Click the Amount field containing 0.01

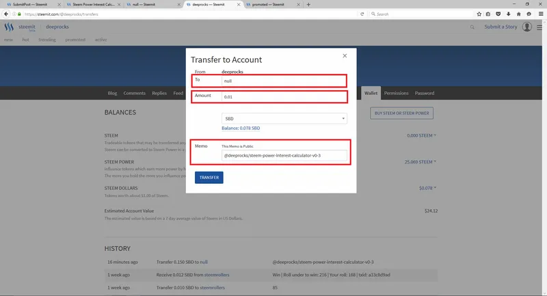284,97
